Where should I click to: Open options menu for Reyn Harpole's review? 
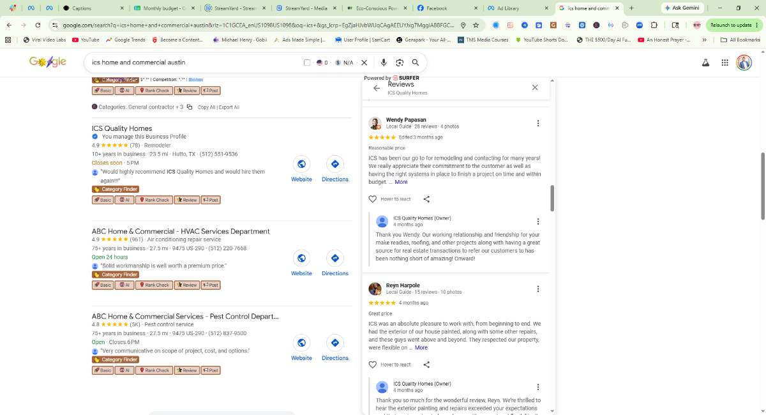click(538, 289)
